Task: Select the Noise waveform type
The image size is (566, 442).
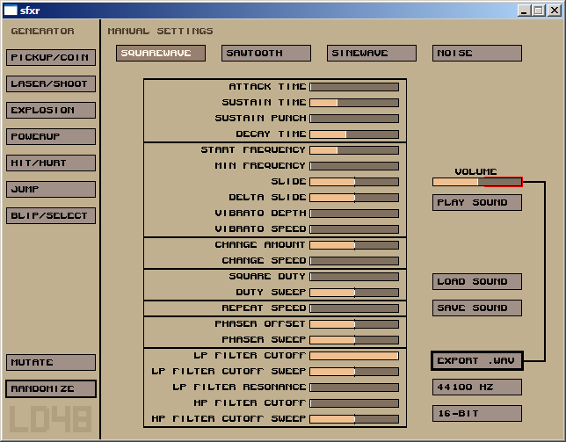Action: [476, 54]
